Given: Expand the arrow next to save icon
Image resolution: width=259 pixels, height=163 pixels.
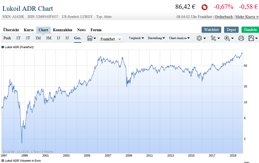Looking at the screenshot, I should tap(256, 38).
